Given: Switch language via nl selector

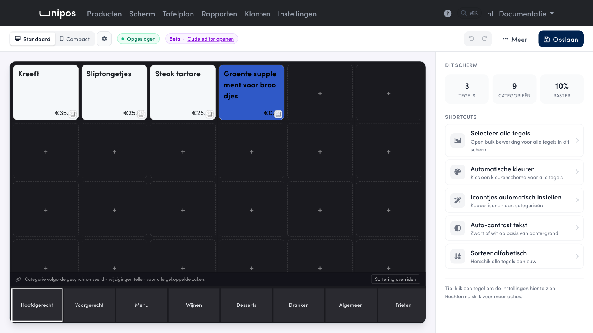Looking at the screenshot, I should pyautogui.click(x=490, y=14).
